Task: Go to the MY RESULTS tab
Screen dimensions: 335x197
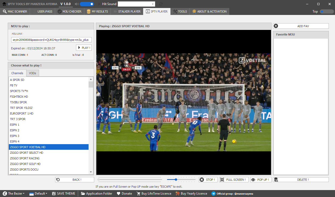Action: [x=97, y=11]
